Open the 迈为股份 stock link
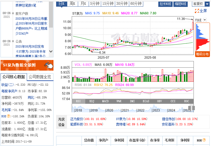211x146 pixels. (x=77, y=119)
